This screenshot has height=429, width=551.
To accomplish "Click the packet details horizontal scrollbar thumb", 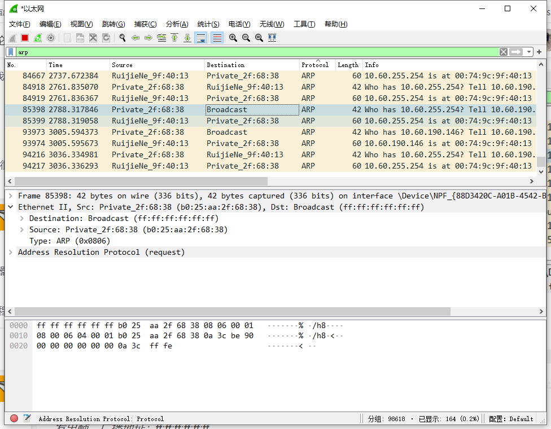I will (233, 311).
